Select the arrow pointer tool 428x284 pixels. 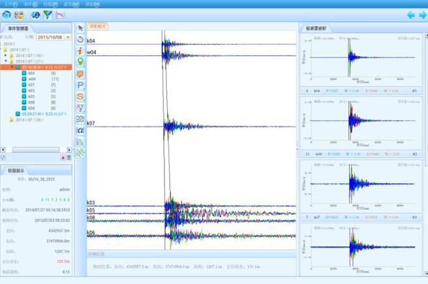[x=80, y=29]
